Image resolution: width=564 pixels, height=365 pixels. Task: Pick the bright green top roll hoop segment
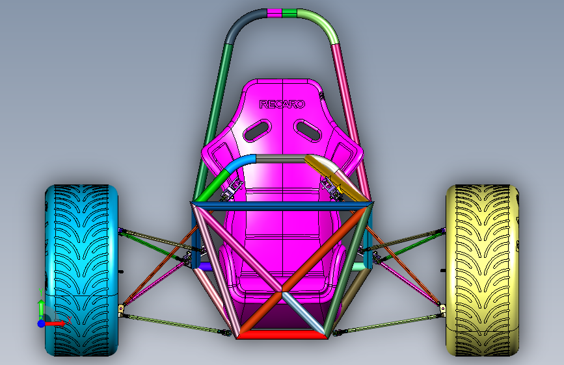point(289,13)
